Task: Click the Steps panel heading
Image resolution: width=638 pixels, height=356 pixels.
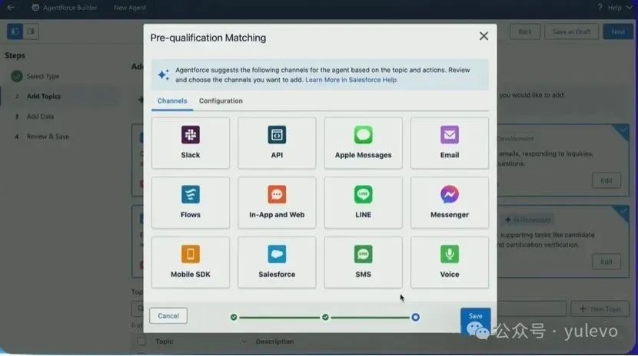Action: tap(15, 55)
